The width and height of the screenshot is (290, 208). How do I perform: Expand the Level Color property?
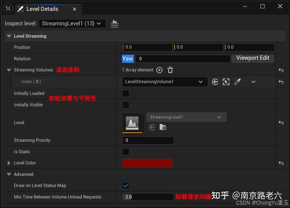tap(8, 163)
